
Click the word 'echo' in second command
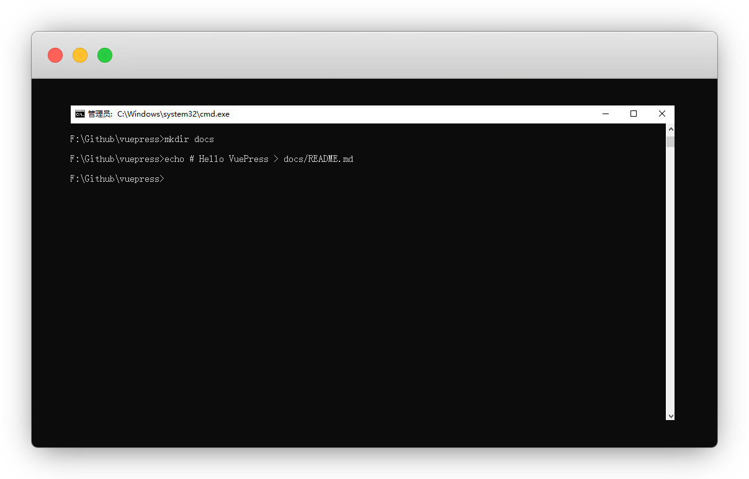[174, 159]
